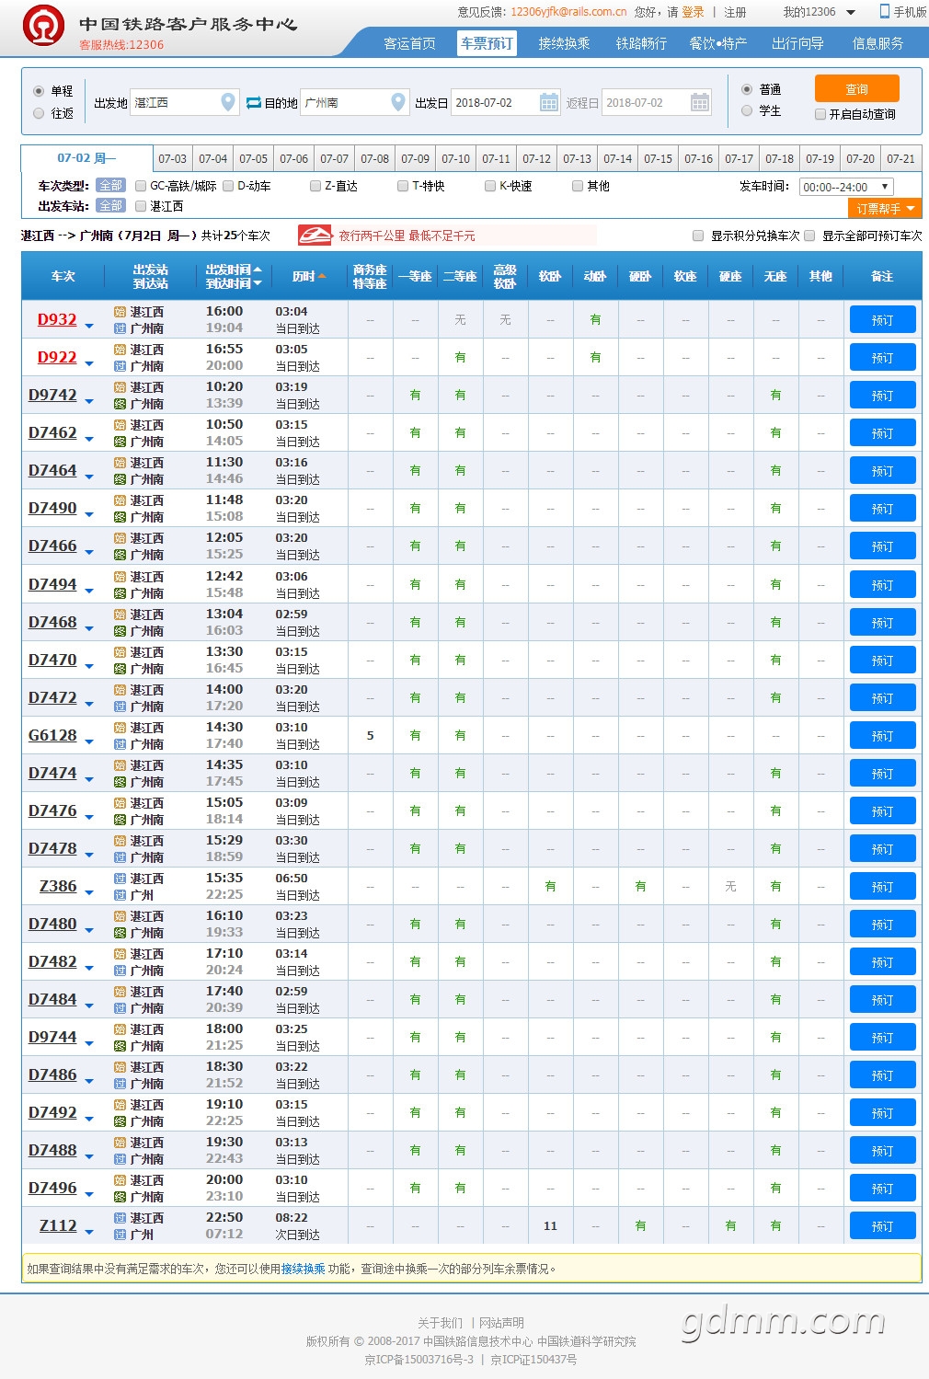
Task: Click the orange 查询 search button
Action: pyautogui.click(x=856, y=89)
